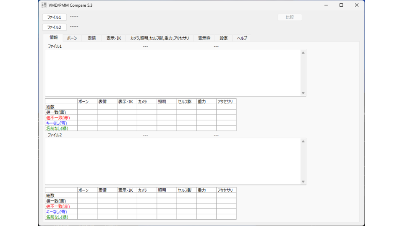Click 総数 row label in upper table
Image resolution: width=403 pixels, height=226 pixels.
click(50, 107)
